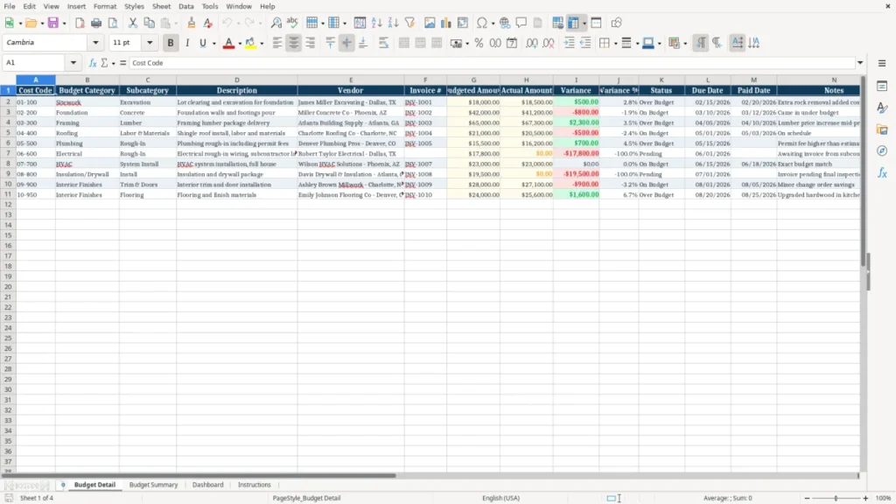Toggle center vertically alignment
Screen dimensions: 896x504
coord(346,43)
